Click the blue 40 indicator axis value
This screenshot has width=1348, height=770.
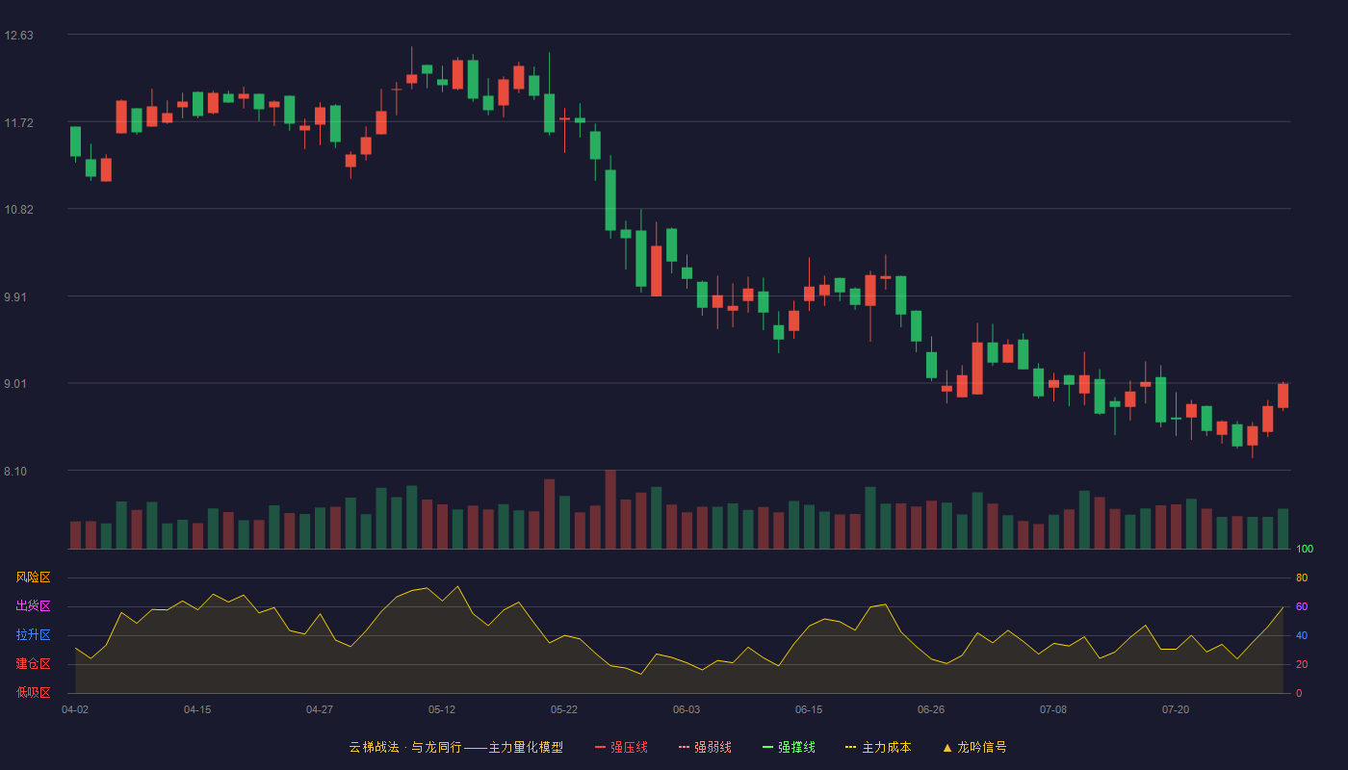coord(1302,636)
